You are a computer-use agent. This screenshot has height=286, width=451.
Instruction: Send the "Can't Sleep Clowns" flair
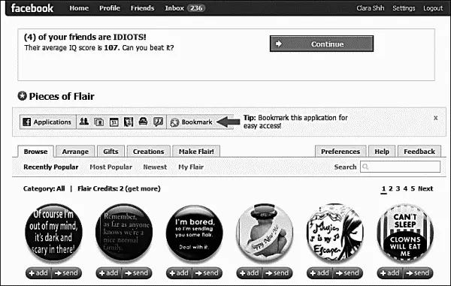click(x=418, y=272)
